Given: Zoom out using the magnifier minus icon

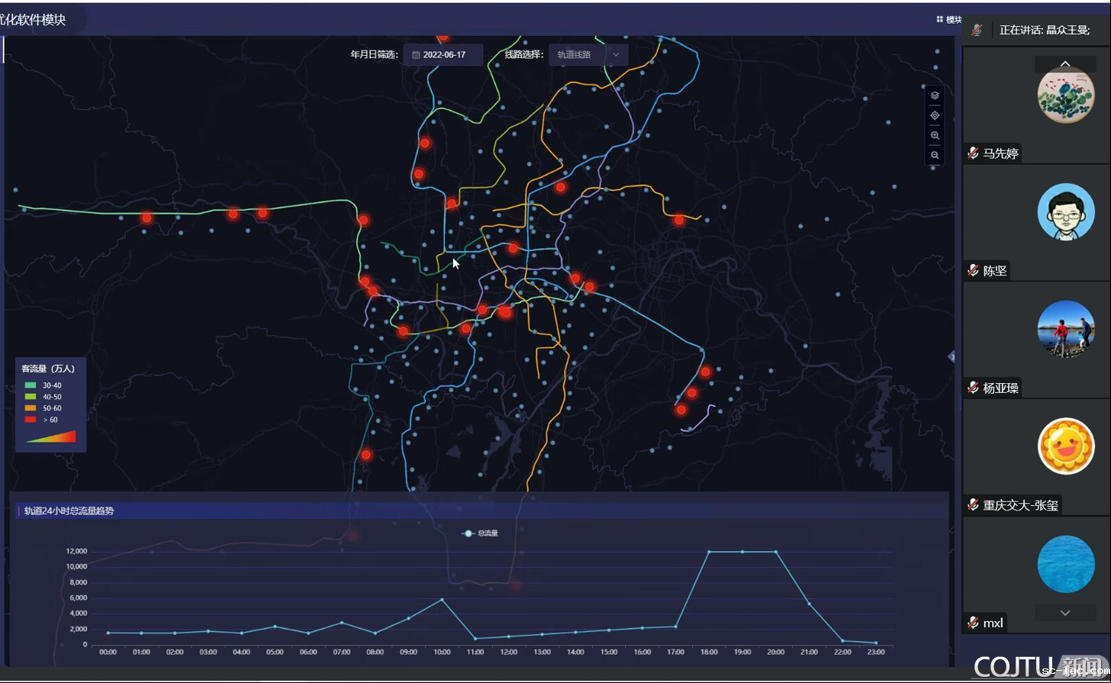Looking at the screenshot, I should click(x=935, y=156).
